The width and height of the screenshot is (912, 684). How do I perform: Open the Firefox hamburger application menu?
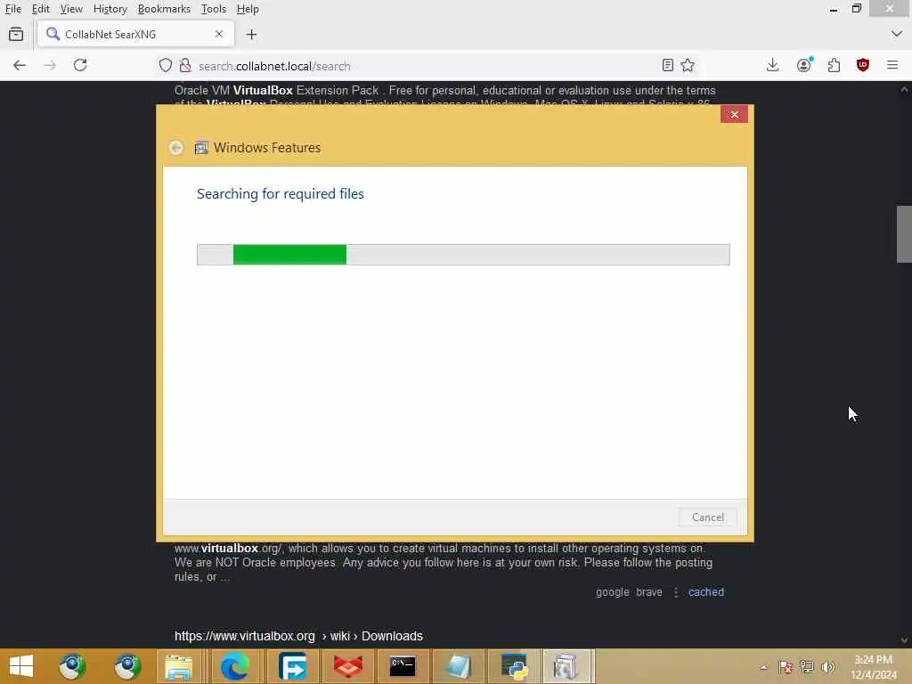(x=892, y=65)
